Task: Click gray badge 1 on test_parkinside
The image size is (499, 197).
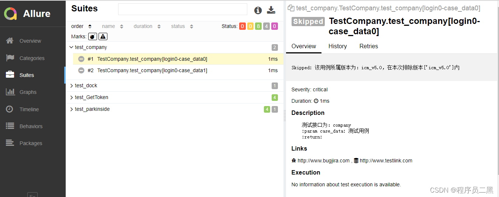Action: pyautogui.click(x=275, y=109)
